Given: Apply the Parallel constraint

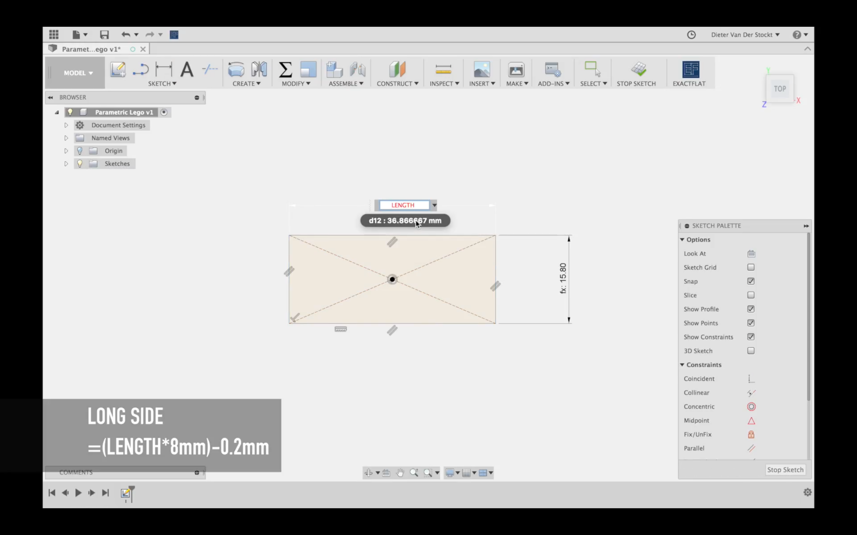Looking at the screenshot, I should click(752, 448).
